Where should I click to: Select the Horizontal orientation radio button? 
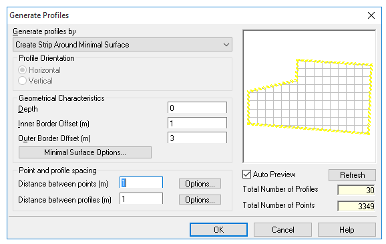23,70
